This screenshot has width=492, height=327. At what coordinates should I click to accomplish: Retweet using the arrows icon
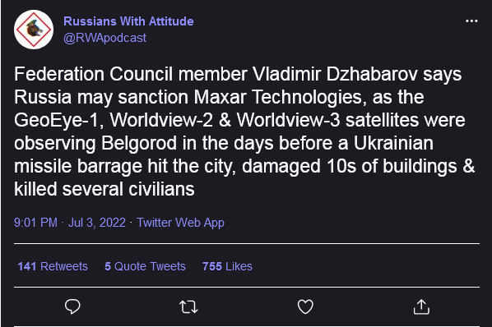[188, 307]
